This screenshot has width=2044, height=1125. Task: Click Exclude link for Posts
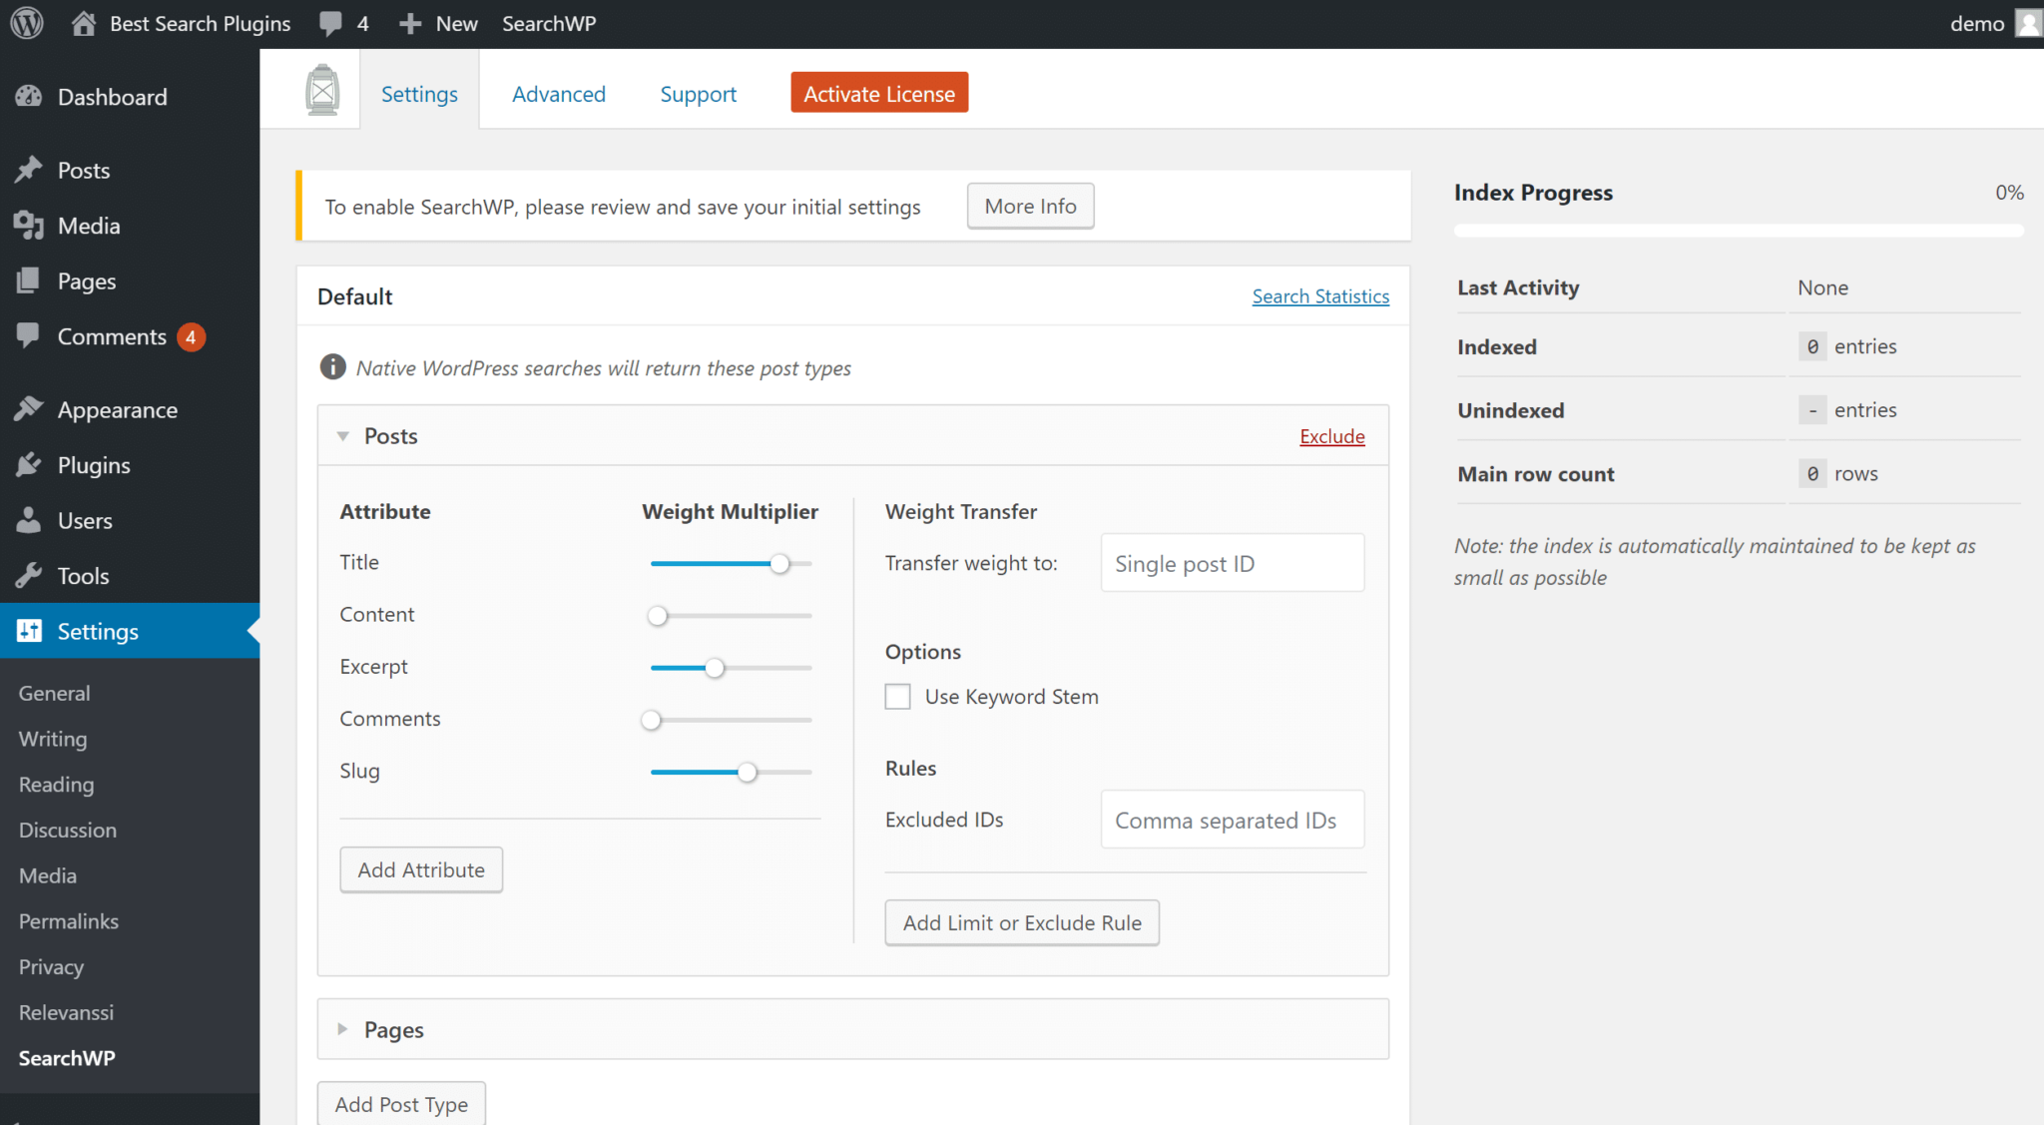pyautogui.click(x=1331, y=436)
